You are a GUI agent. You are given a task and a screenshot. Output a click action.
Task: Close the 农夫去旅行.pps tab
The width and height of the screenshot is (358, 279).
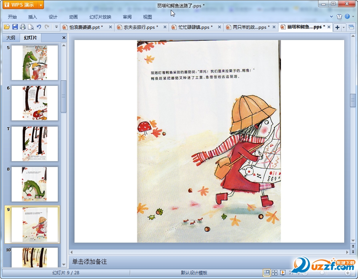165,27
